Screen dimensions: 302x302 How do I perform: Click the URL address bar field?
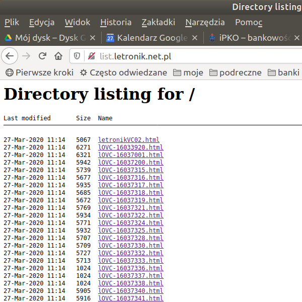point(201,56)
